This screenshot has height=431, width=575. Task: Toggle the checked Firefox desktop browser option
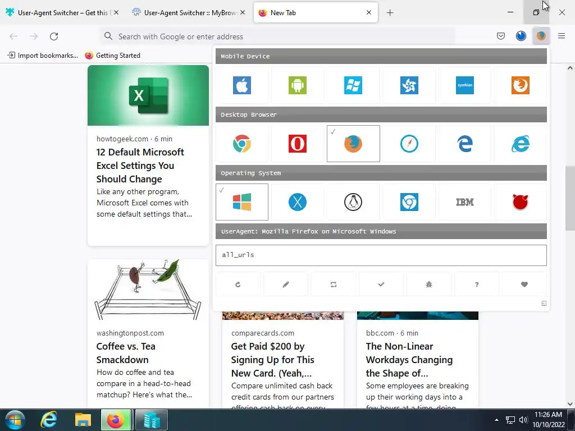click(353, 143)
